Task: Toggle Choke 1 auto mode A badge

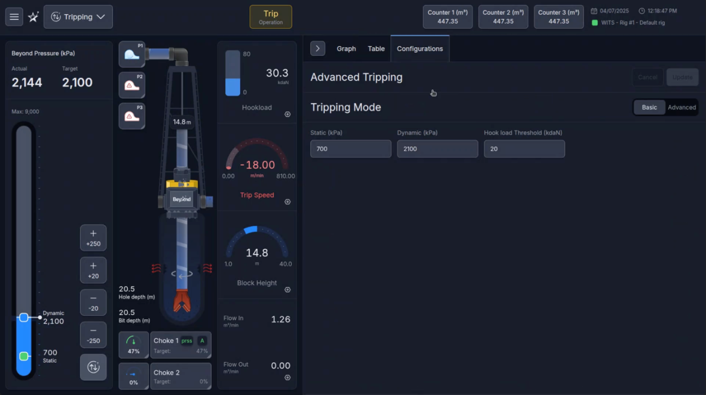Action: [202, 341]
